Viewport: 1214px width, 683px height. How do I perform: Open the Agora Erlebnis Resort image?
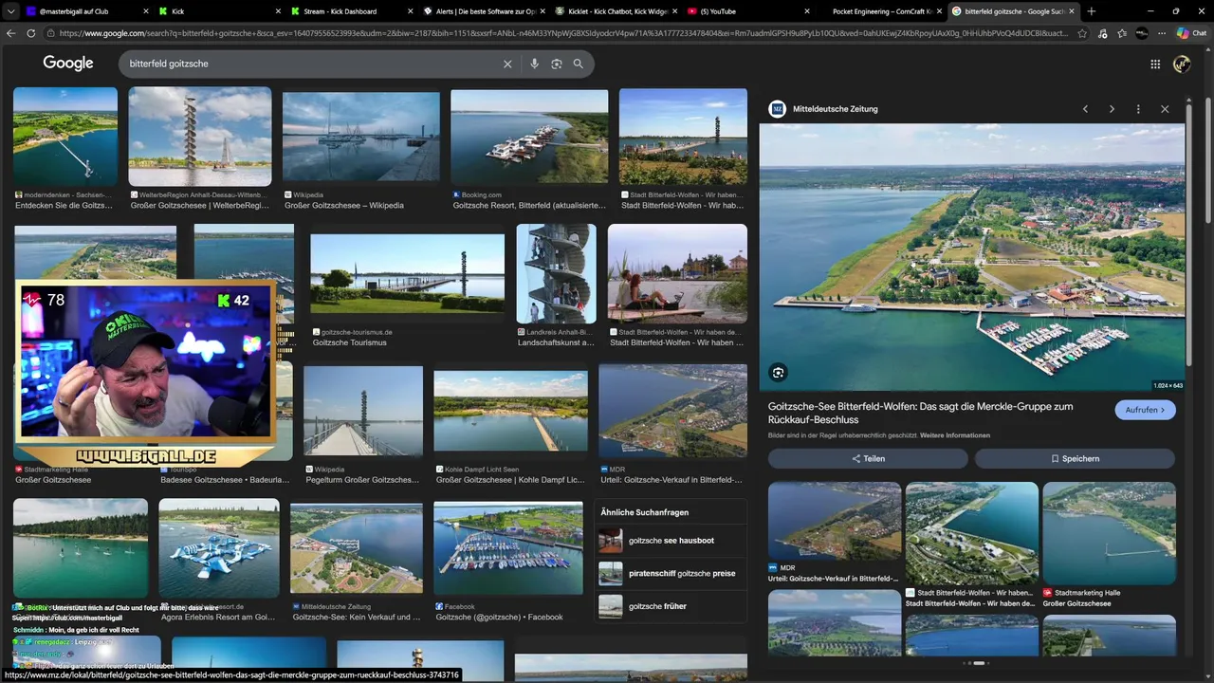[219, 548]
